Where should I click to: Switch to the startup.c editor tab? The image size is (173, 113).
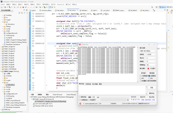click(x=84, y=10)
